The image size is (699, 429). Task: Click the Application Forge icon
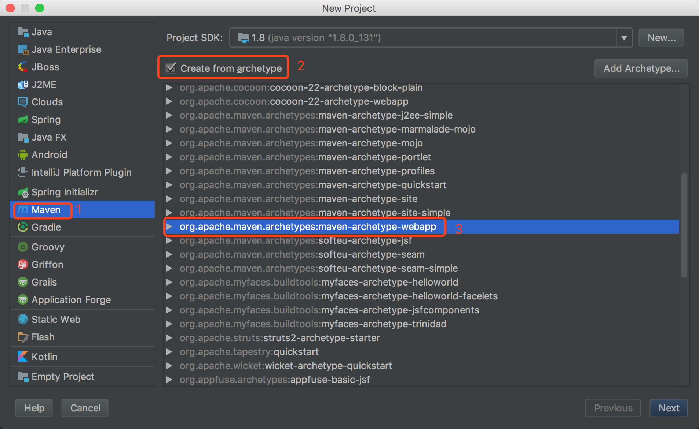click(23, 300)
